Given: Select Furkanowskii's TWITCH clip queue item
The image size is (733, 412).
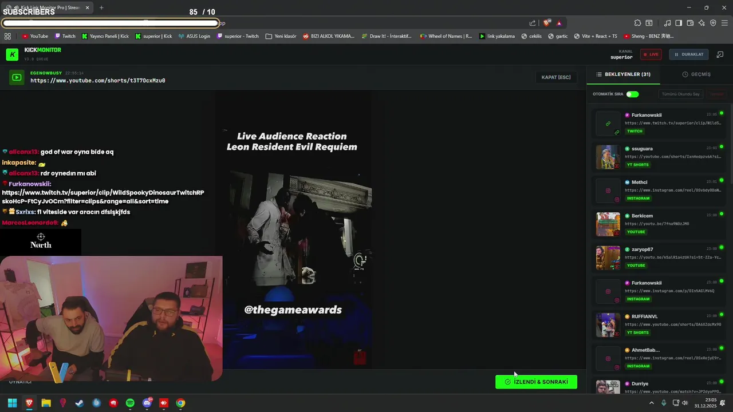Looking at the screenshot, I should [659, 123].
